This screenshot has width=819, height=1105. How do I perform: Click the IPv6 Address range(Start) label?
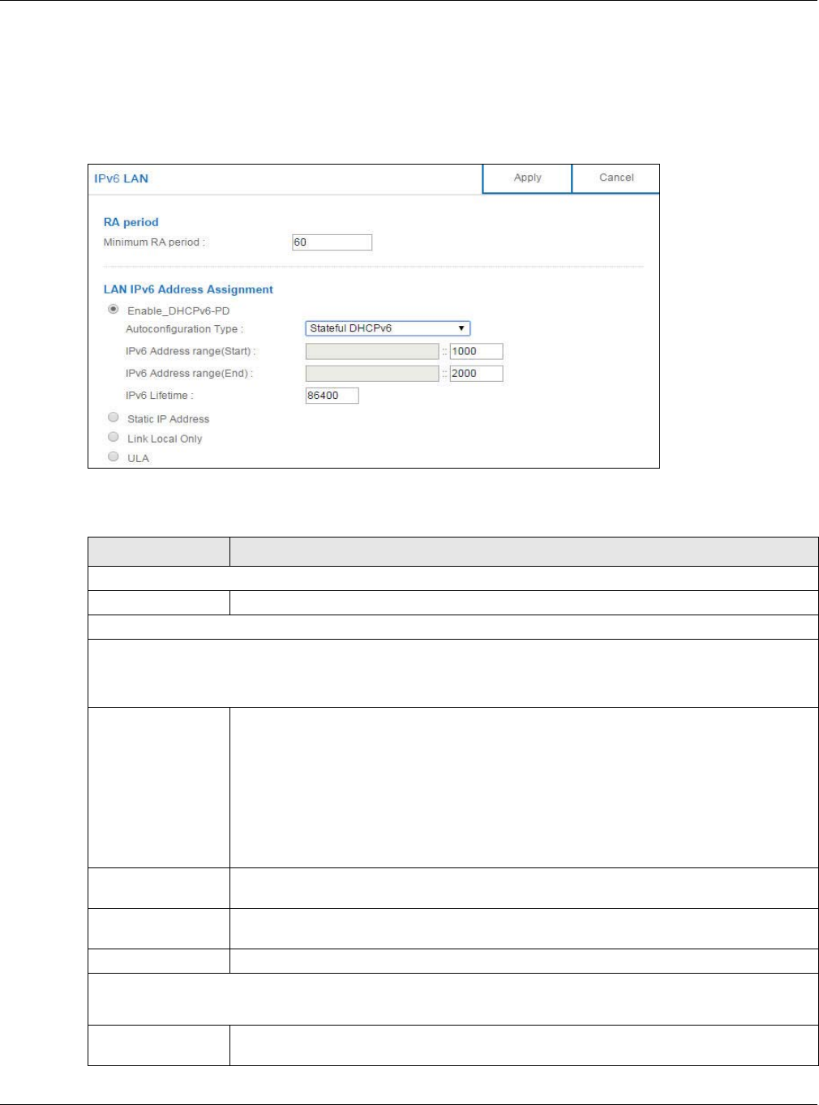[191, 351]
